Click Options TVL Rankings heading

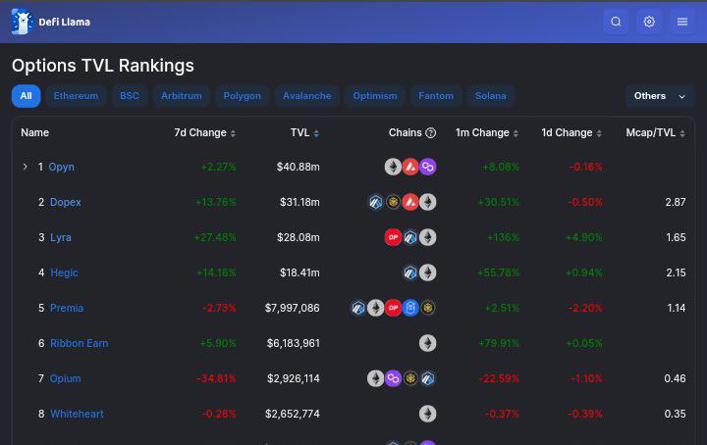coord(103,66)
